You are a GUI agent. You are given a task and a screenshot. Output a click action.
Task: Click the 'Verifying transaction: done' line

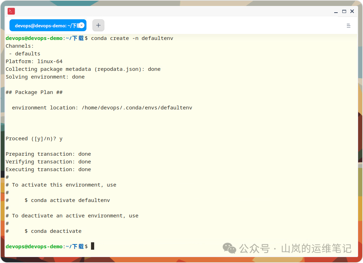[48, 162]
